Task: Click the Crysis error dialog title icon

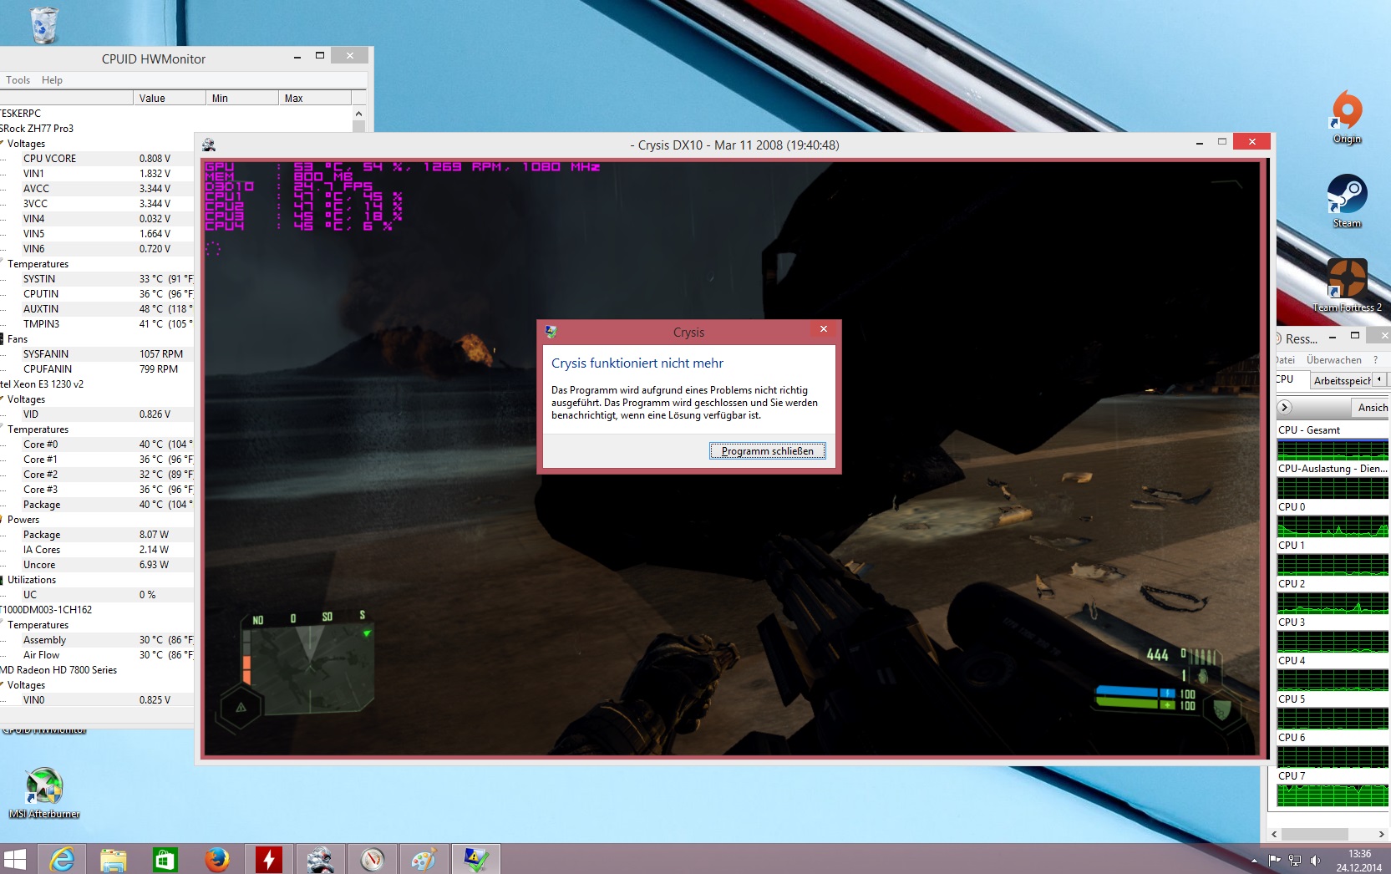Action: coord(551,332)
